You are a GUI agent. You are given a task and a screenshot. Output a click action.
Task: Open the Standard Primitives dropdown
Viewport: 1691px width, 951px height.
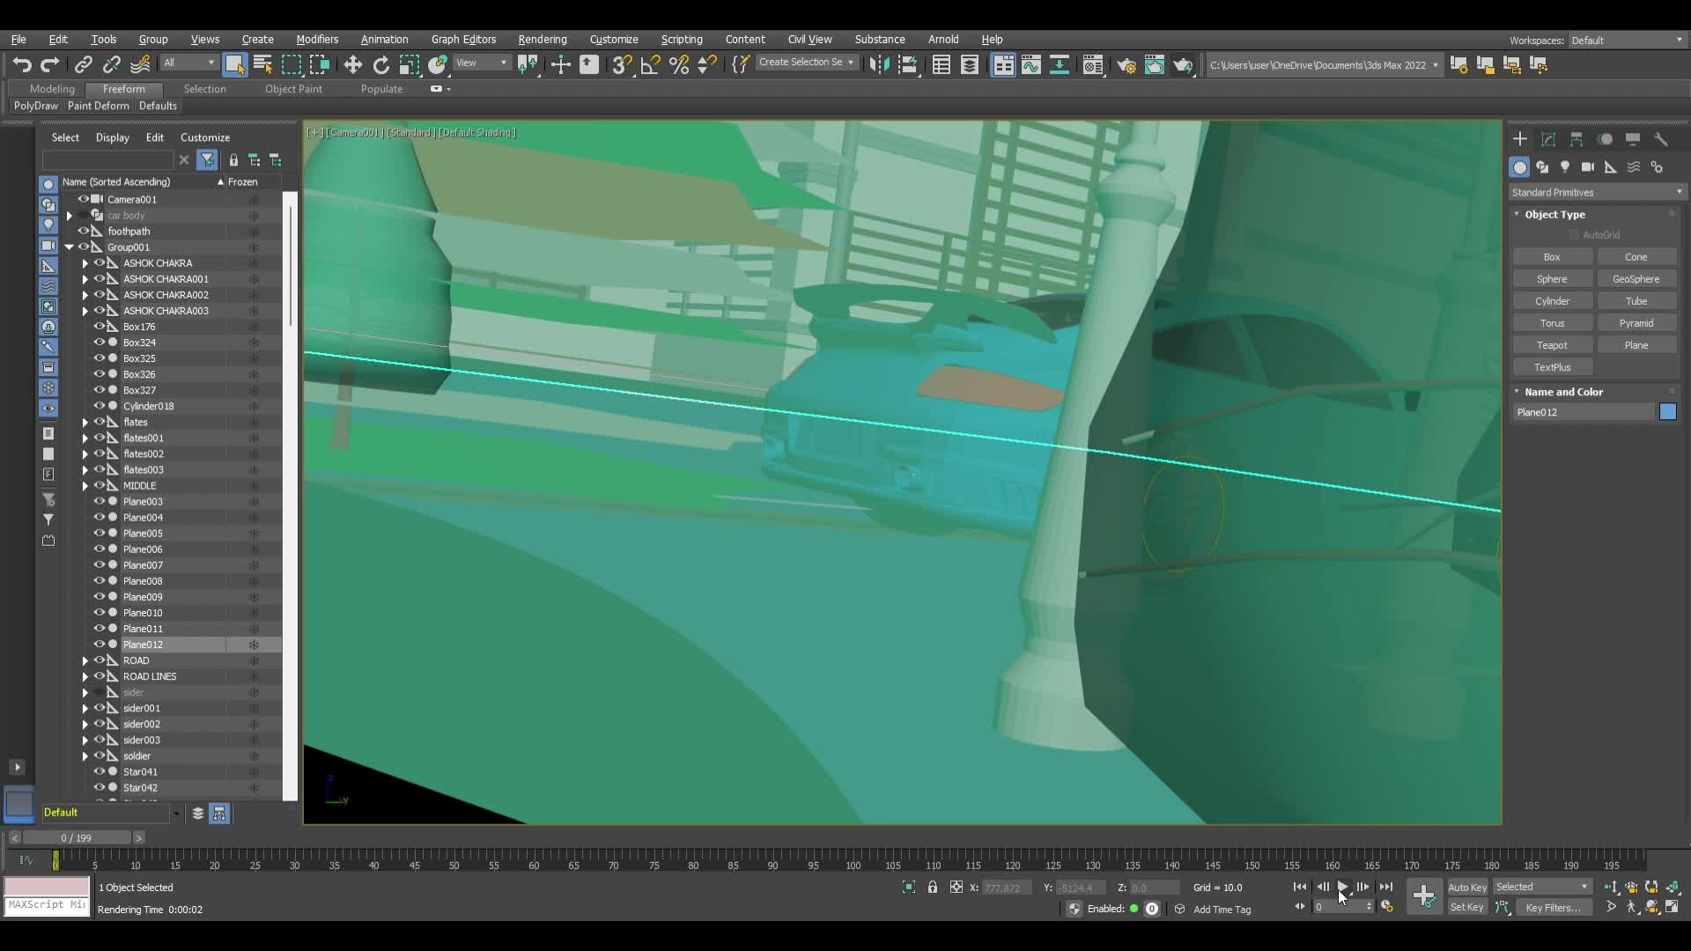pos(1596,192)
